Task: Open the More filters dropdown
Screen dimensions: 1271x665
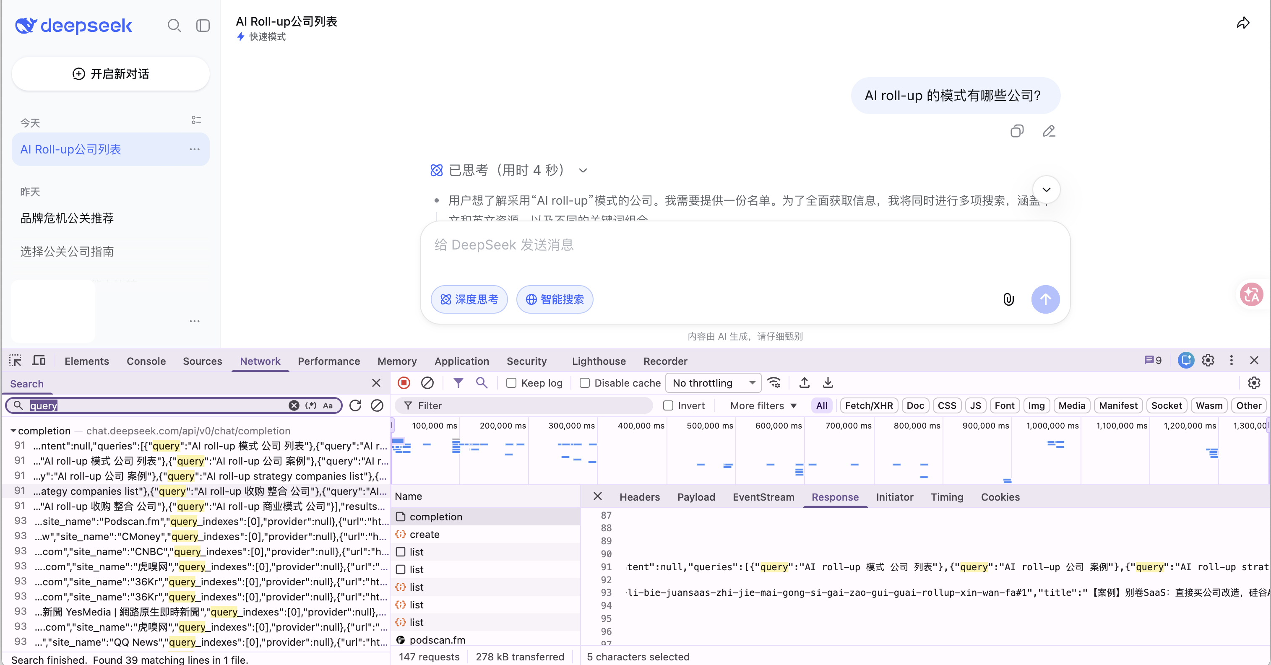Action: (763, 406)
